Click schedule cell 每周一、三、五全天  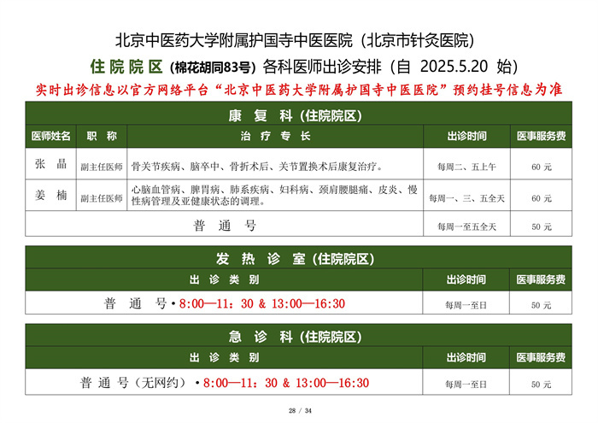pyautogui.click(x=466, y=198)
